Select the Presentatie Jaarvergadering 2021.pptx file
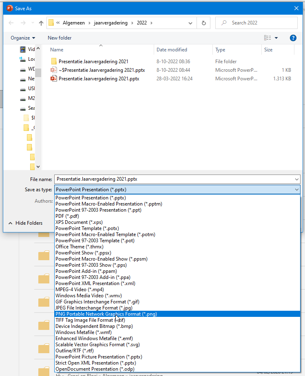 (x=99, y=79)
